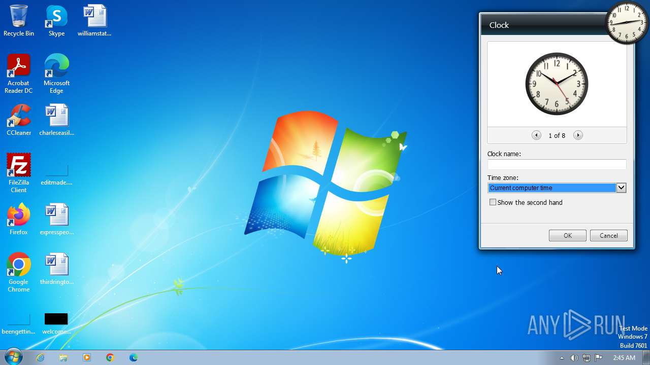This screenshot has width=650, height=365.
Task: Select the thirdringto Word document icon
Action: (56, 269)
